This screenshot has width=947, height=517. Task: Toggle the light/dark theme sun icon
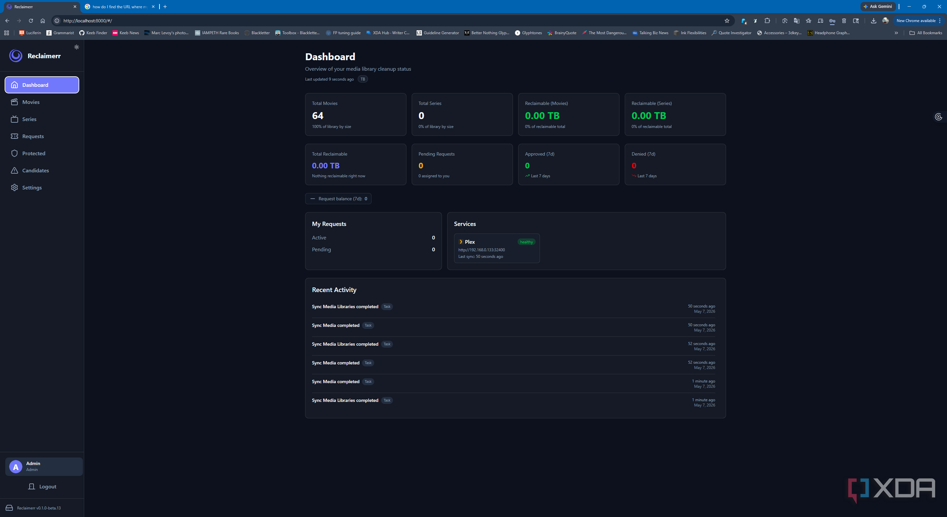pyautogui.click(x=77, y=47)
